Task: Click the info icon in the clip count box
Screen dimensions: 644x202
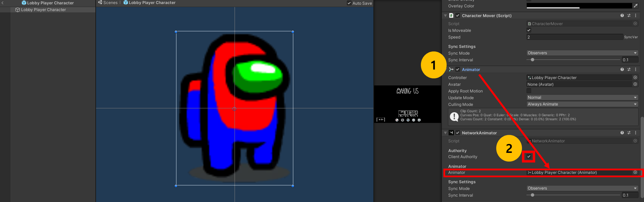Action: tap(454, 116)
